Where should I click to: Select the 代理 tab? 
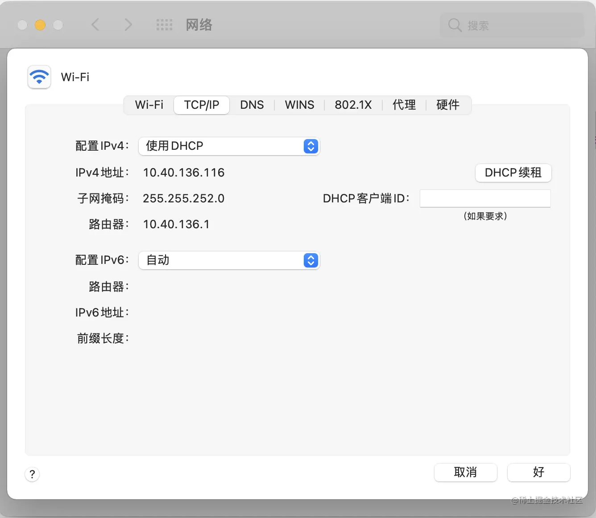(404, 105)
